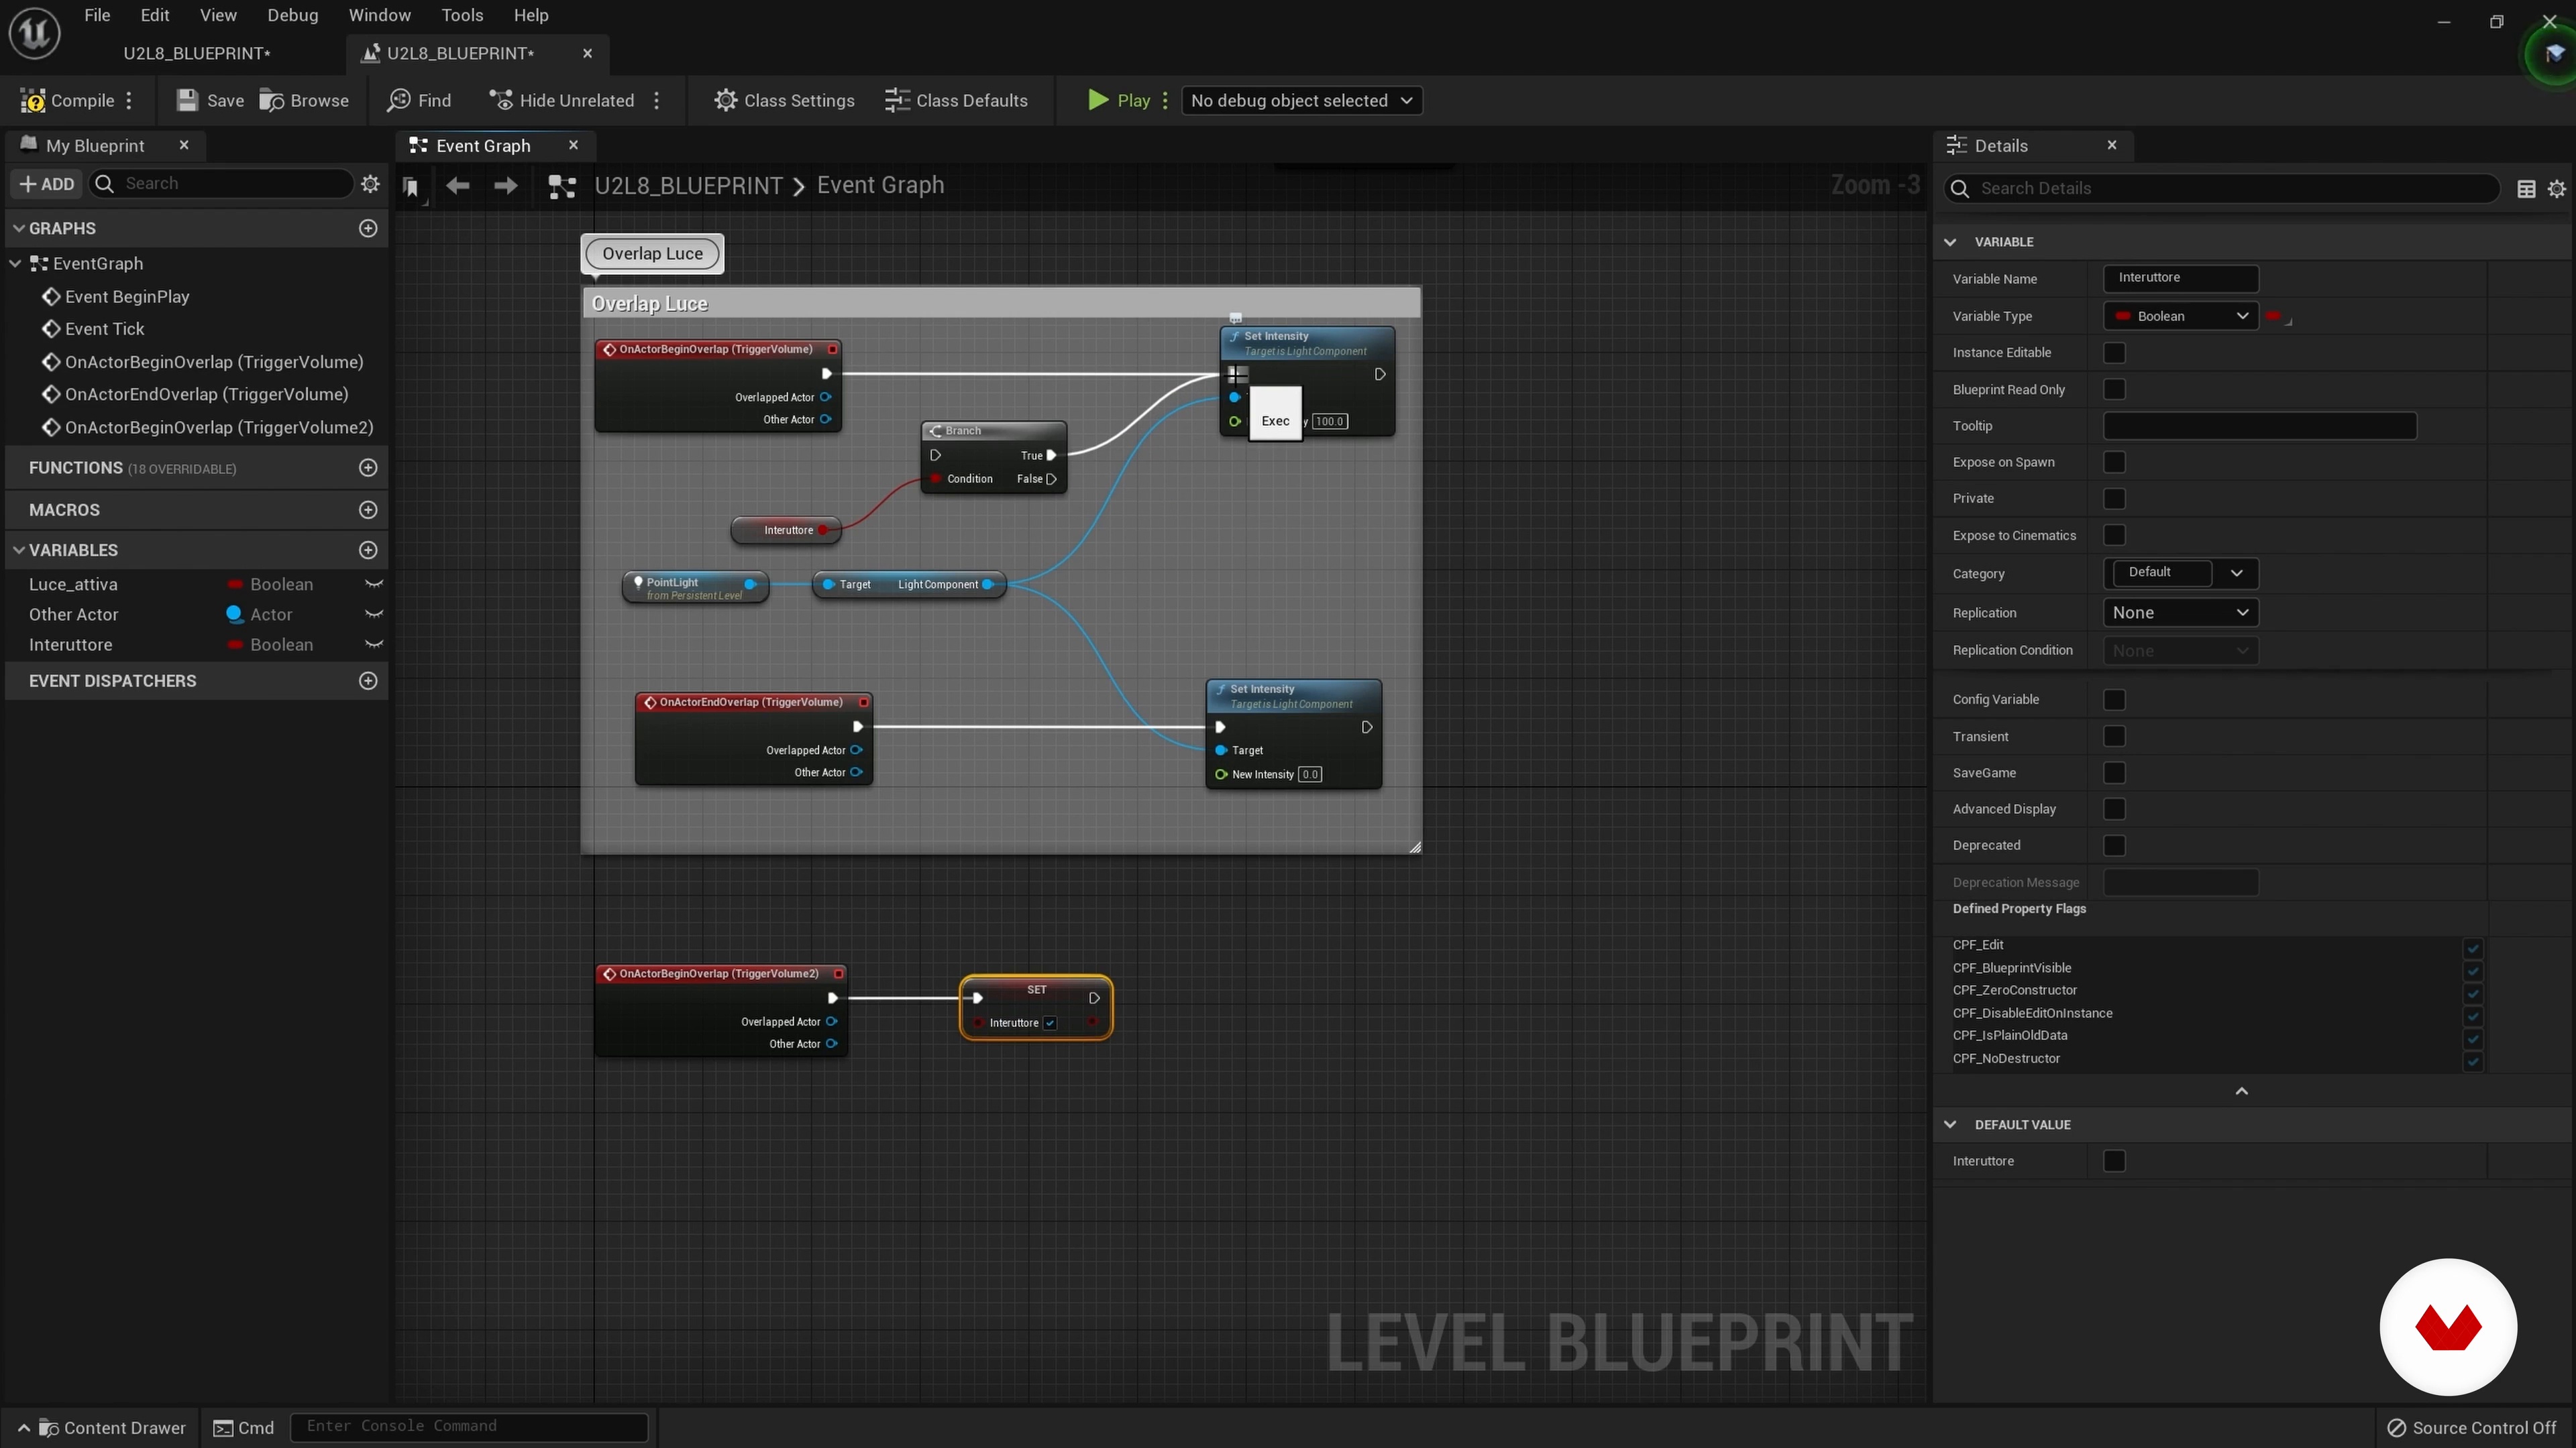The image size is (2576, 1448).
Task: Collapse the VARIABLES section
Action: pos(19,550)
